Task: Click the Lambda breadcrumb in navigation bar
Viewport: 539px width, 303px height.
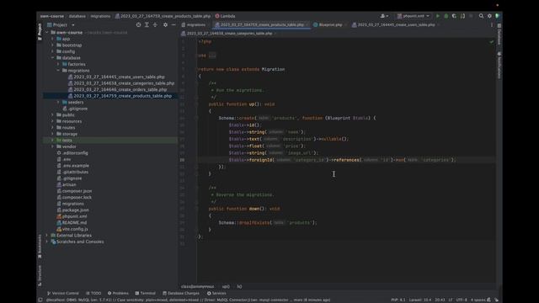Action: click(x=225, y=16)
